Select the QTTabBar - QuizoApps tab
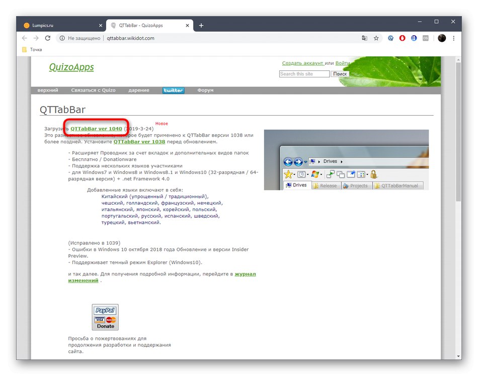This screenshot has height=376, width=478. click(x=149, y=26)
